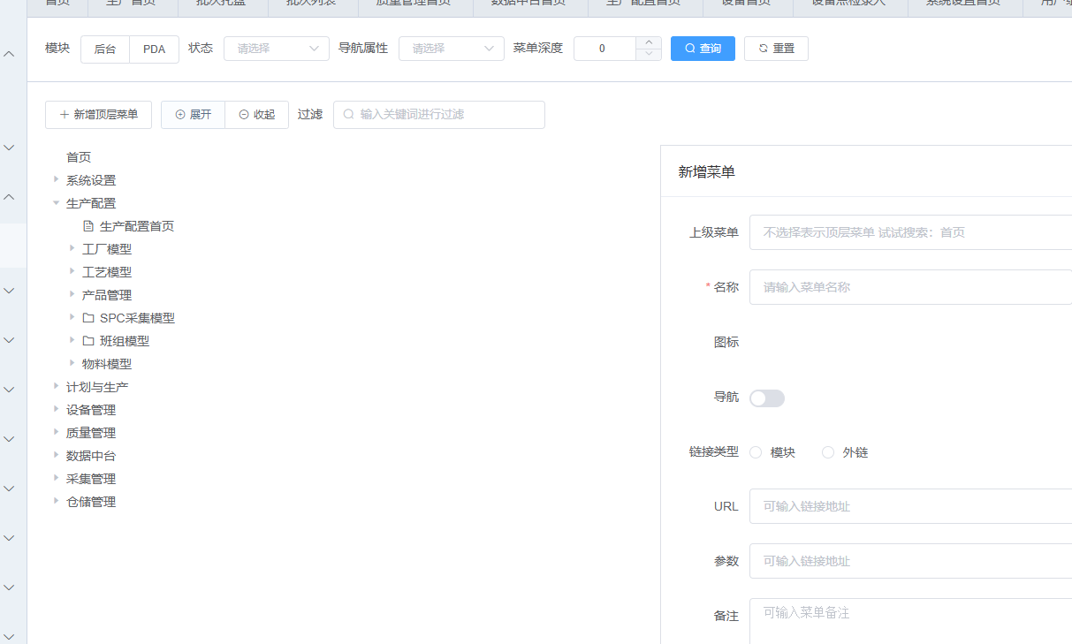
Task: Expand the 工厂模型 node arrow
Action: click(x=72, y=248)
